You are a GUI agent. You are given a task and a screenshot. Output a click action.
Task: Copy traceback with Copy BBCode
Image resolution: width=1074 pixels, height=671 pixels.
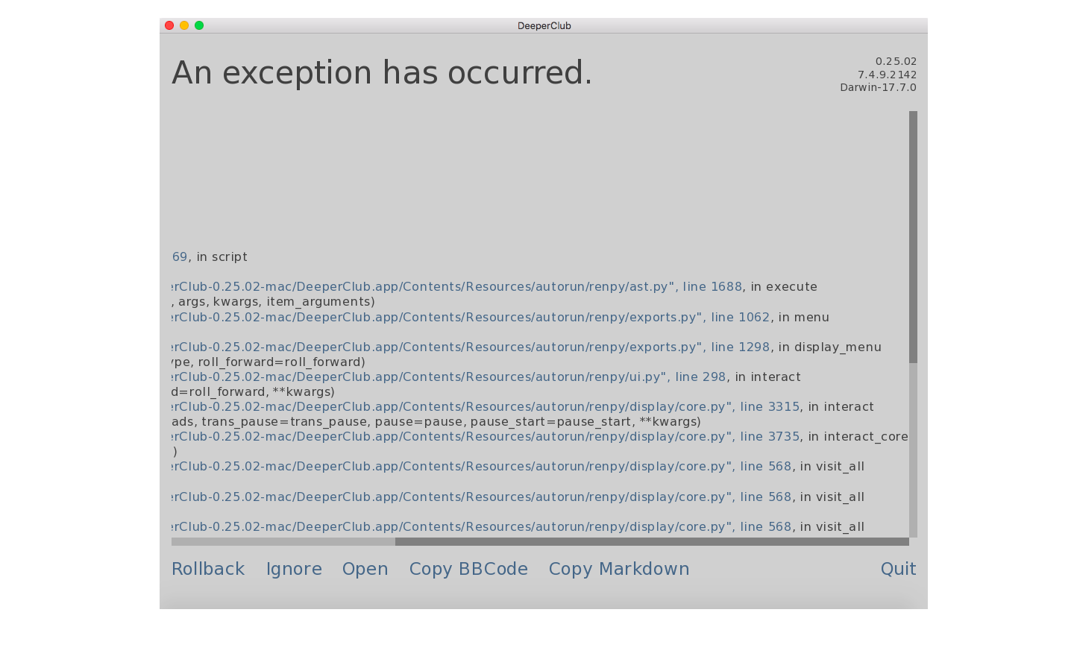(468, 569)
